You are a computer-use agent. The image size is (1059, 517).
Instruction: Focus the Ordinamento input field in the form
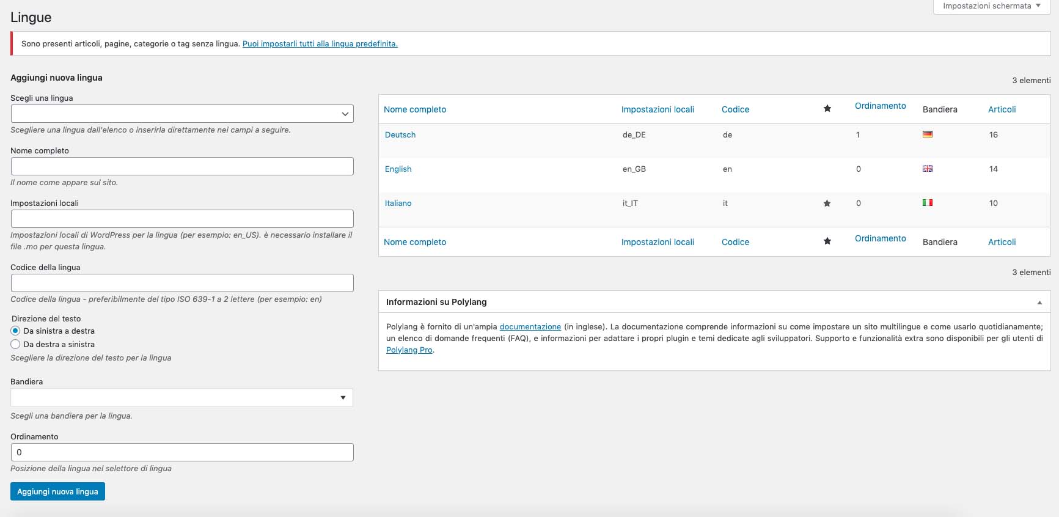[182, 452]
